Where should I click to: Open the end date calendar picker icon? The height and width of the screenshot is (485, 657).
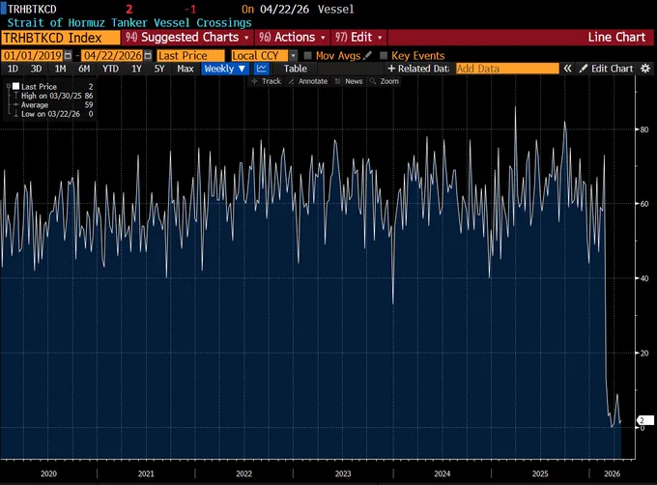click(148, 55)
